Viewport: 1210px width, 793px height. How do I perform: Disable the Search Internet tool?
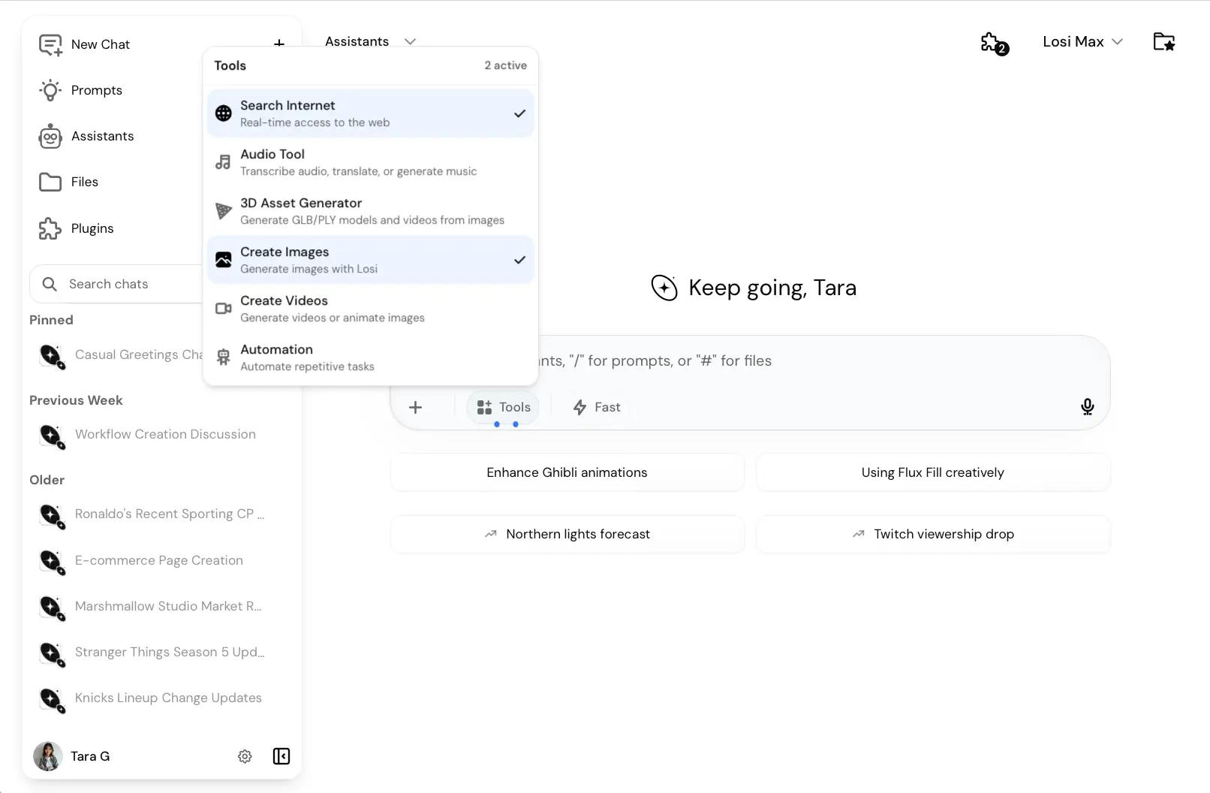370,113
